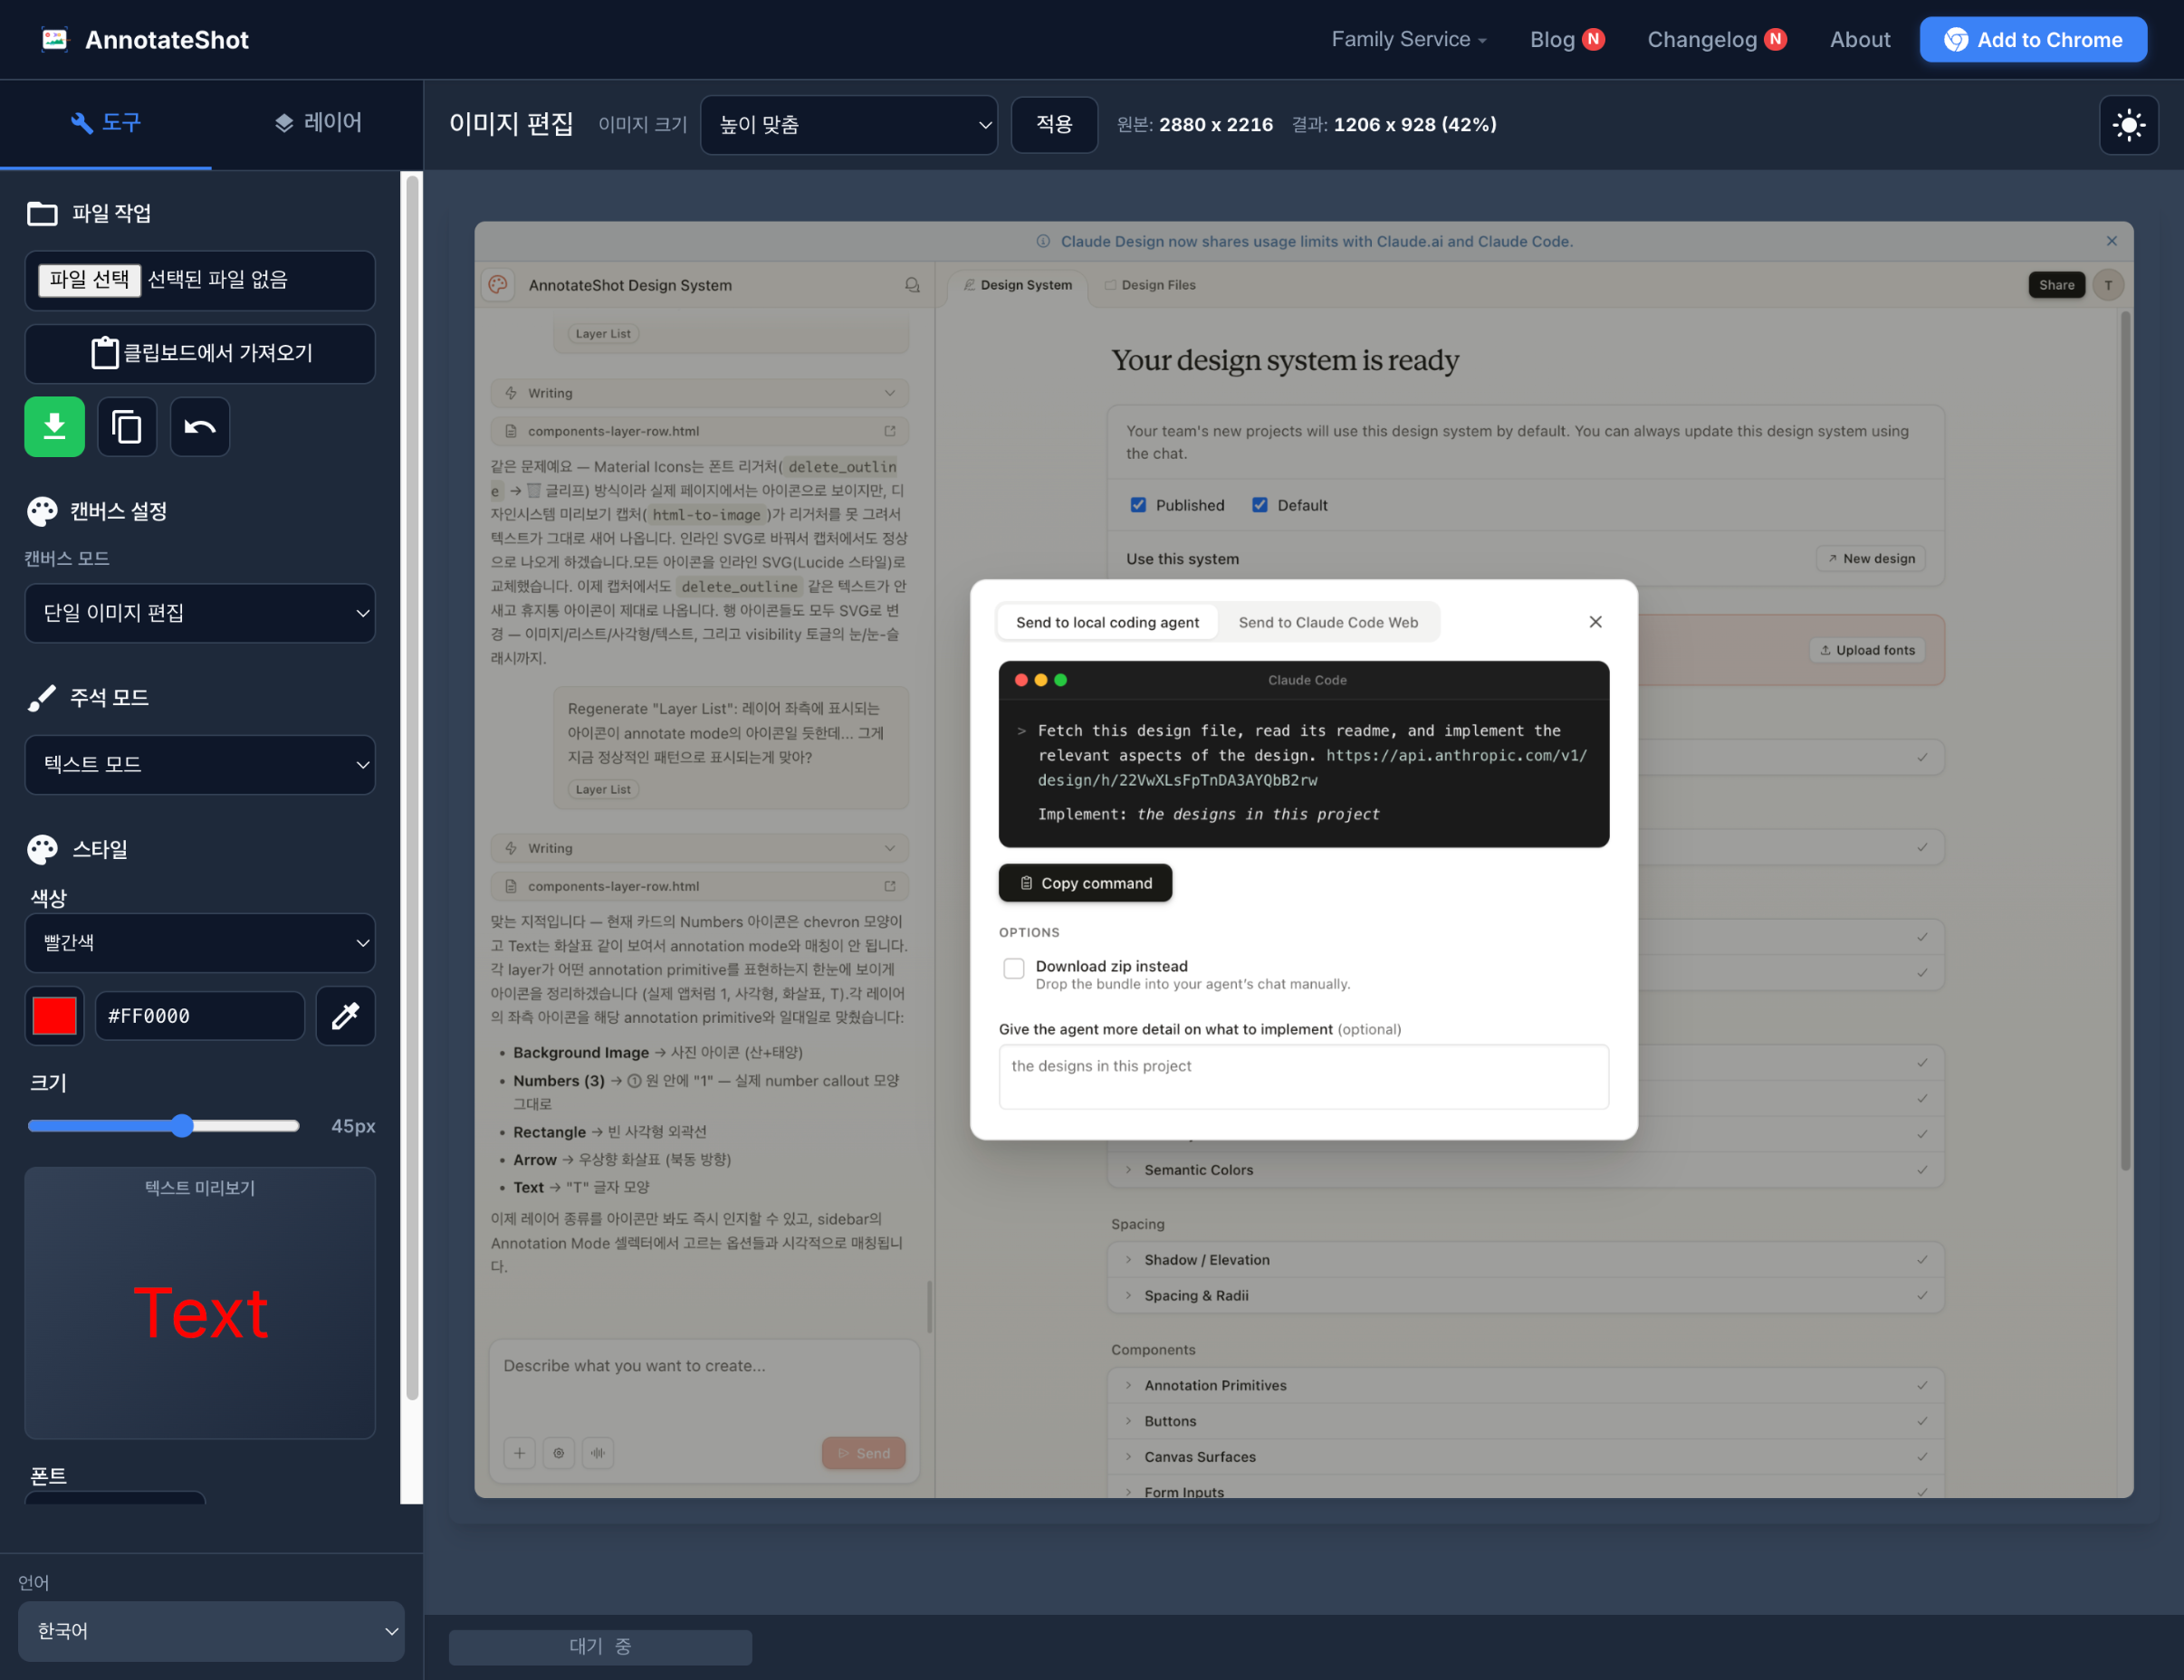Enable Download zip instead checkbox

point(1014,968)
